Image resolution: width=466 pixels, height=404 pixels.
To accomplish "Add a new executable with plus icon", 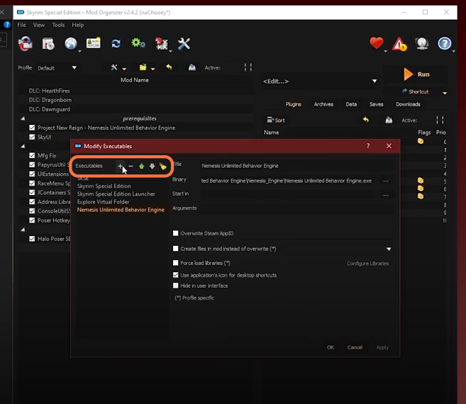I will [120, 167].
